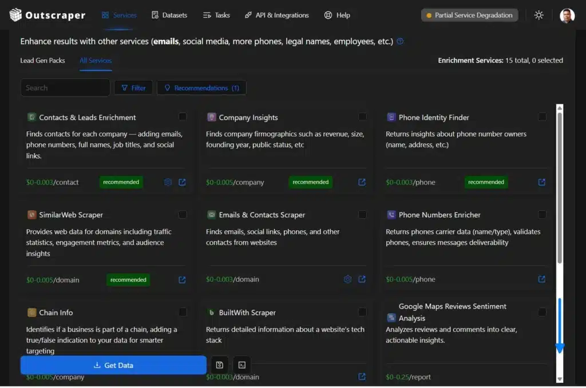Open external link for Phone Numbers Enricher
The height and width of the screenshot is (388, 586).
[541, 279]
